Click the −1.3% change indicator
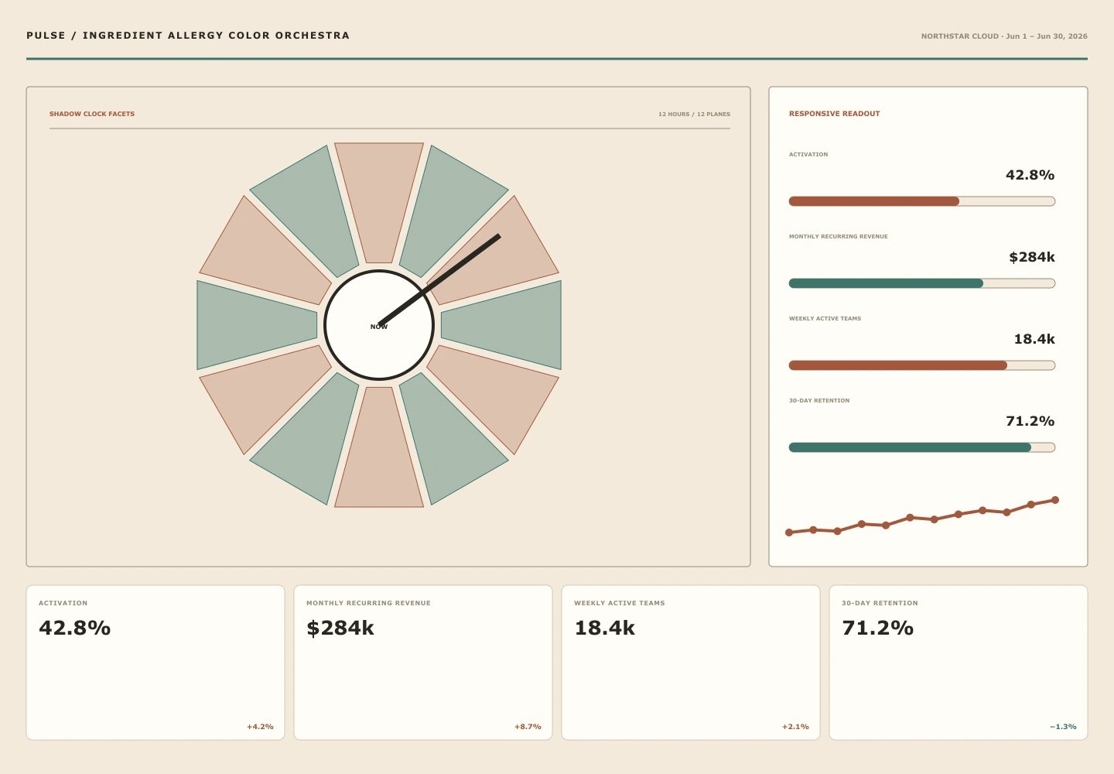The height and width of the screenshot is (774, 1114). pyautogui.click(x=1063, y=727)
